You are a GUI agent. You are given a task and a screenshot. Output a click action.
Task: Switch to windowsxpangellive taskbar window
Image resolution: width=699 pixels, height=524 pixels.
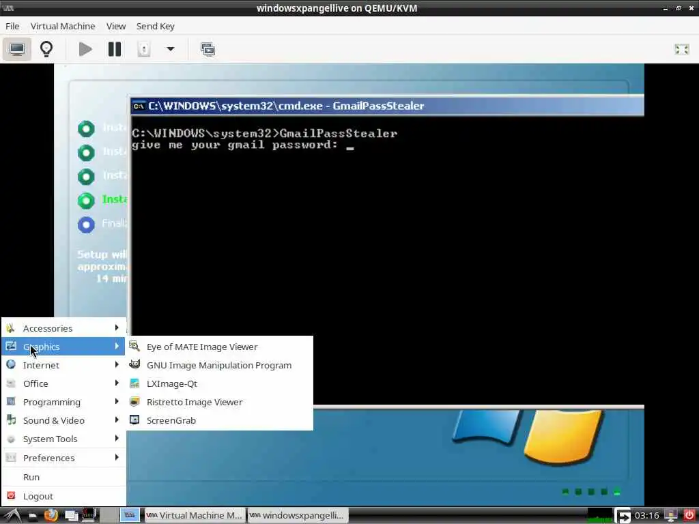298,516
